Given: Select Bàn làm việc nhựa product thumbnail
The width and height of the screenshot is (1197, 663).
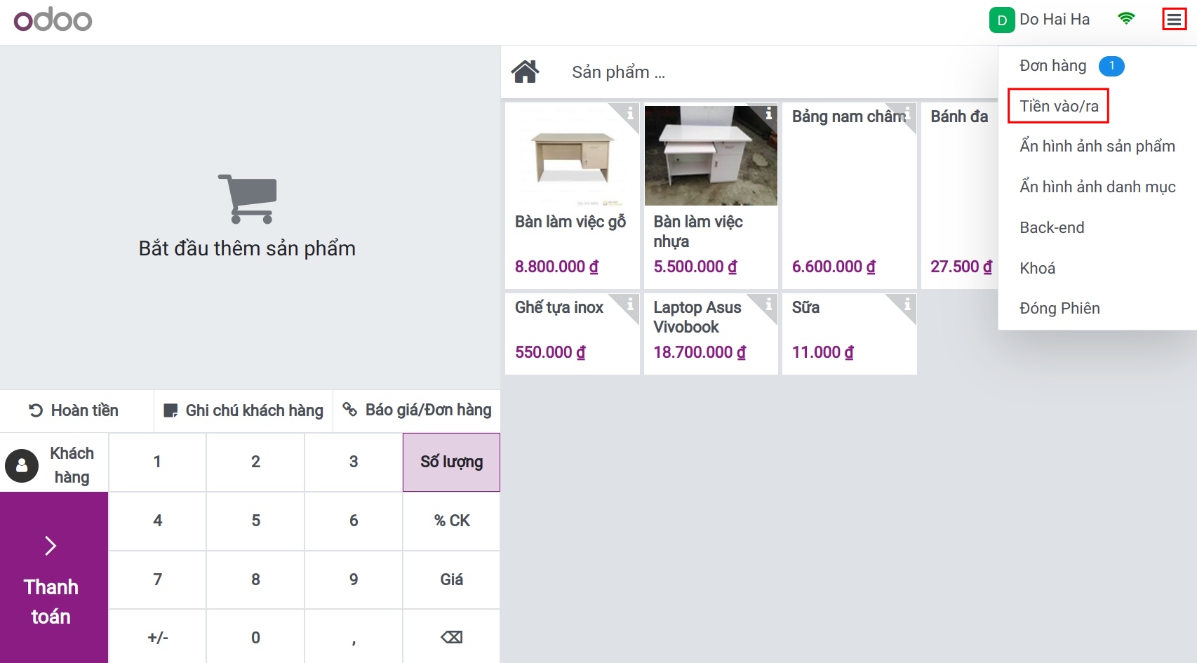Looking at the screenshot, I should pyautogui.click(x=711, y=156).
